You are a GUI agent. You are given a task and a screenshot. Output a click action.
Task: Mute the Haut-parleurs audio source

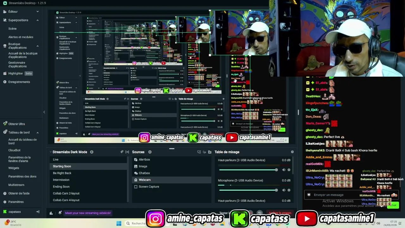(284, 170)
